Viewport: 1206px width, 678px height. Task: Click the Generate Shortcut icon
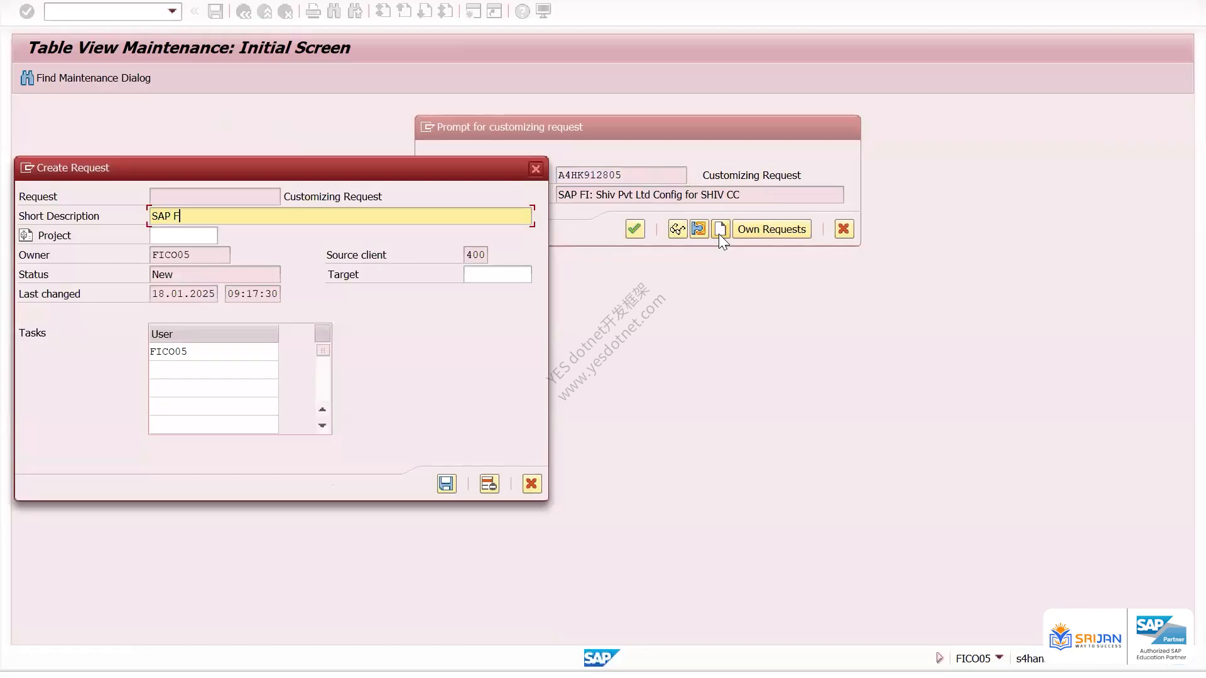(494, 11)
